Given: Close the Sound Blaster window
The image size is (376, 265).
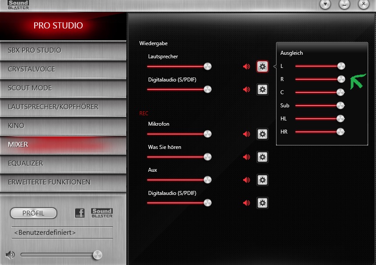Looking at the screenshot, I should pos(364,4).
